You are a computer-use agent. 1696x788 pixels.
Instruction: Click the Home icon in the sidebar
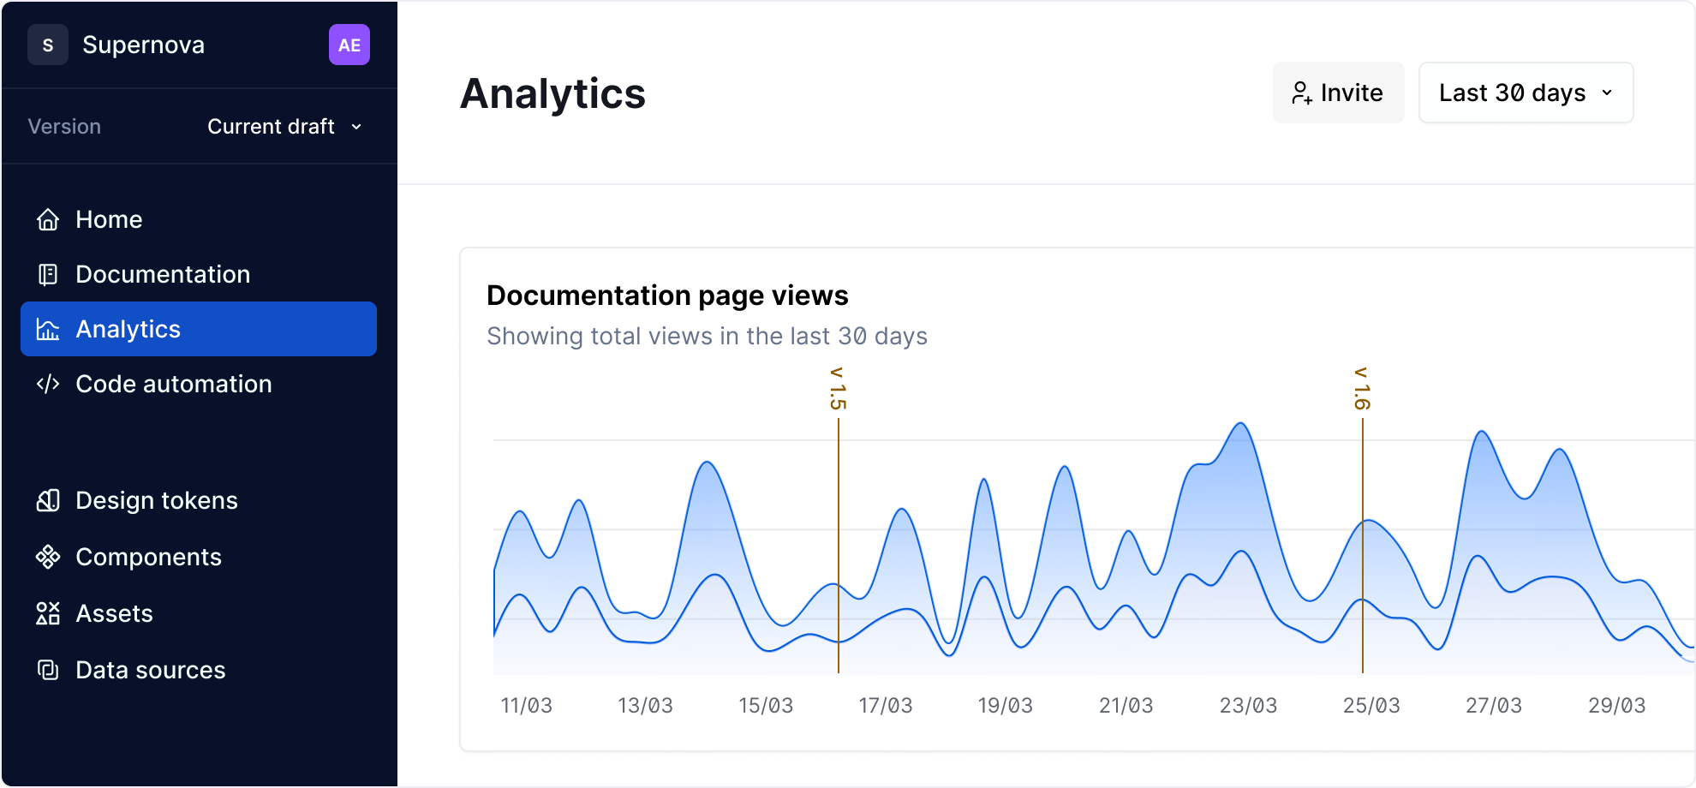click(x=48, y=219)
